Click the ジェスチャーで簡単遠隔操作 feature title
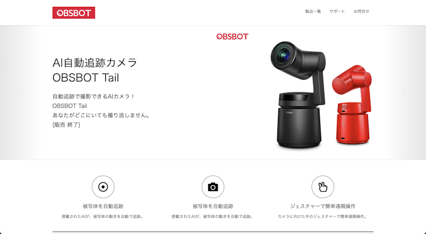 (x=323, y=206)
